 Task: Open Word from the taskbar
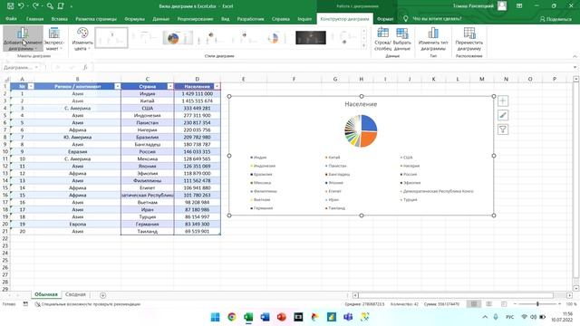pyautogui.click(x=265, y=317)
